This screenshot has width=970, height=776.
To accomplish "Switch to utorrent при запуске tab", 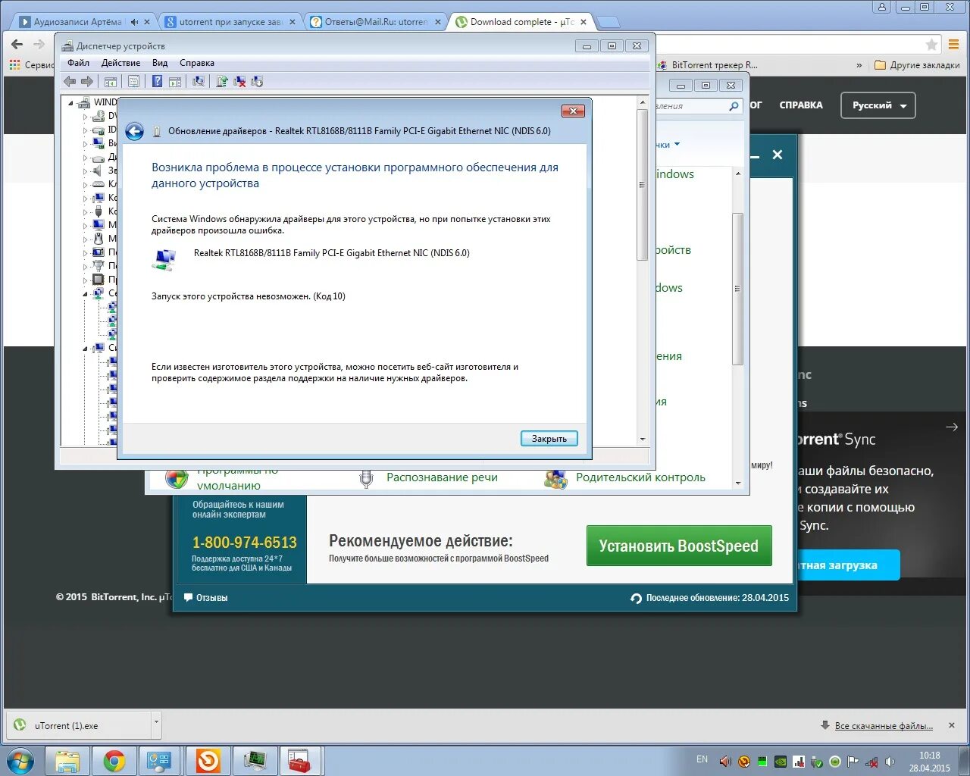I will pyautogui.click(x=230, y=22).
